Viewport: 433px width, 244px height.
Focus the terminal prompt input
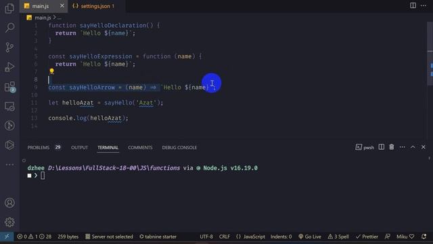coord(43,176)
